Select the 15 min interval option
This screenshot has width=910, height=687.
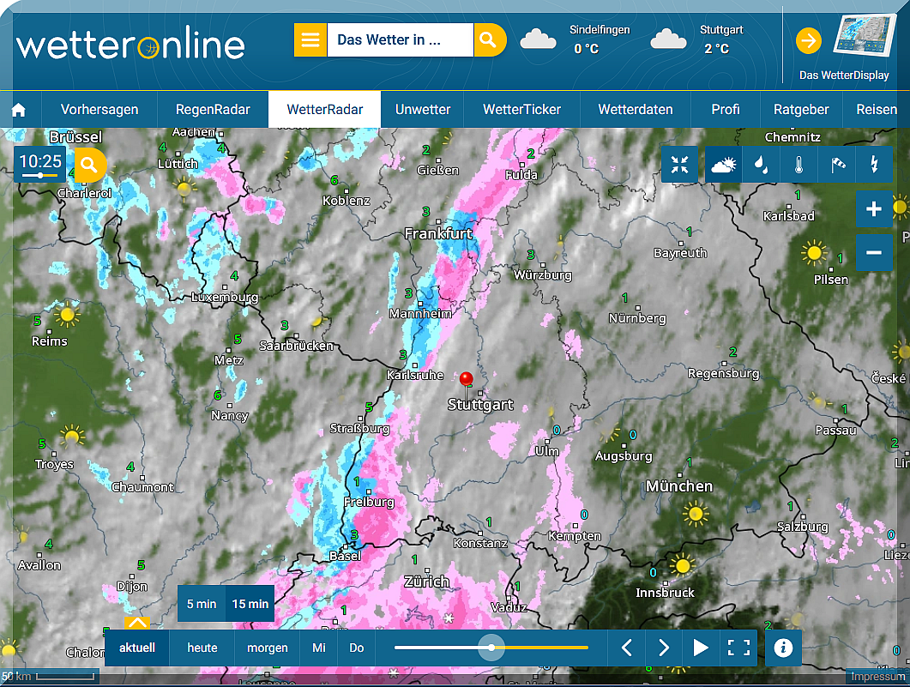250,604
